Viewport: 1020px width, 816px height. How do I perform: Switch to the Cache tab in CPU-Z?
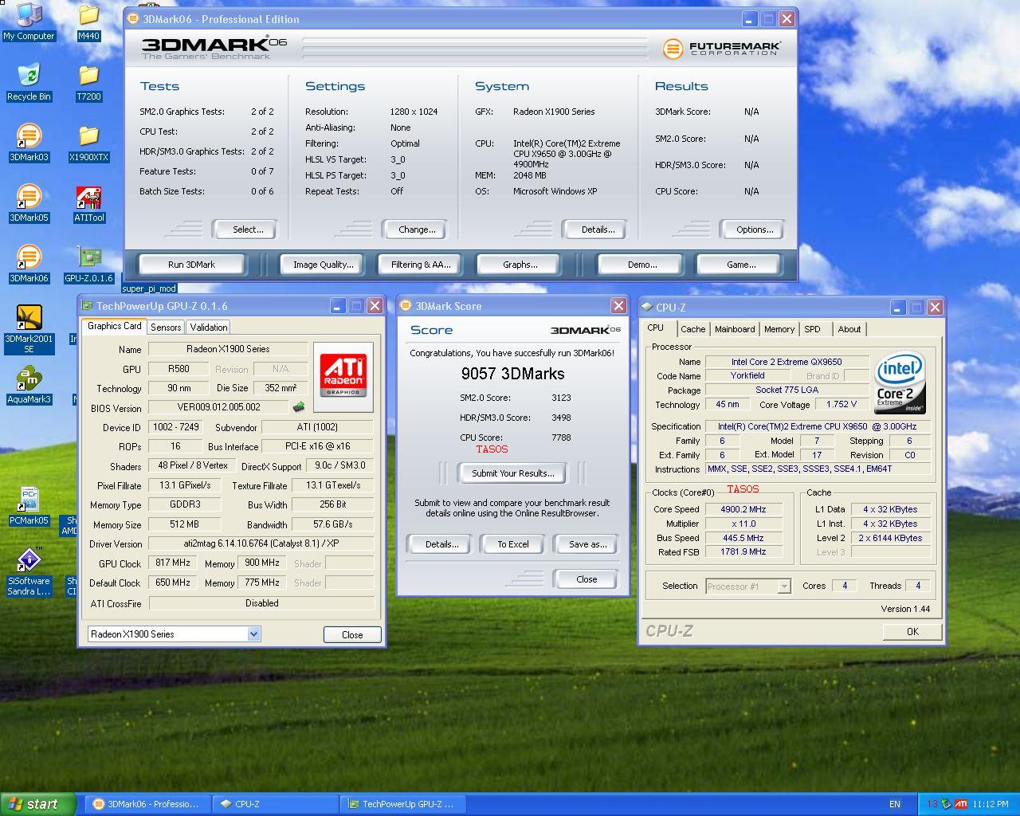point(692,329)
